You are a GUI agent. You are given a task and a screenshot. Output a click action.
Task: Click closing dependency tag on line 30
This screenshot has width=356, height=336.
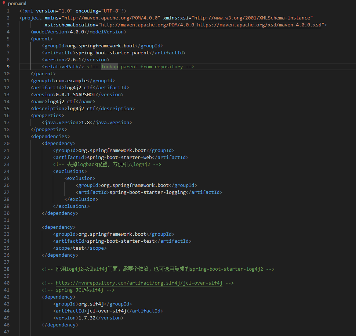click(60, 213)
